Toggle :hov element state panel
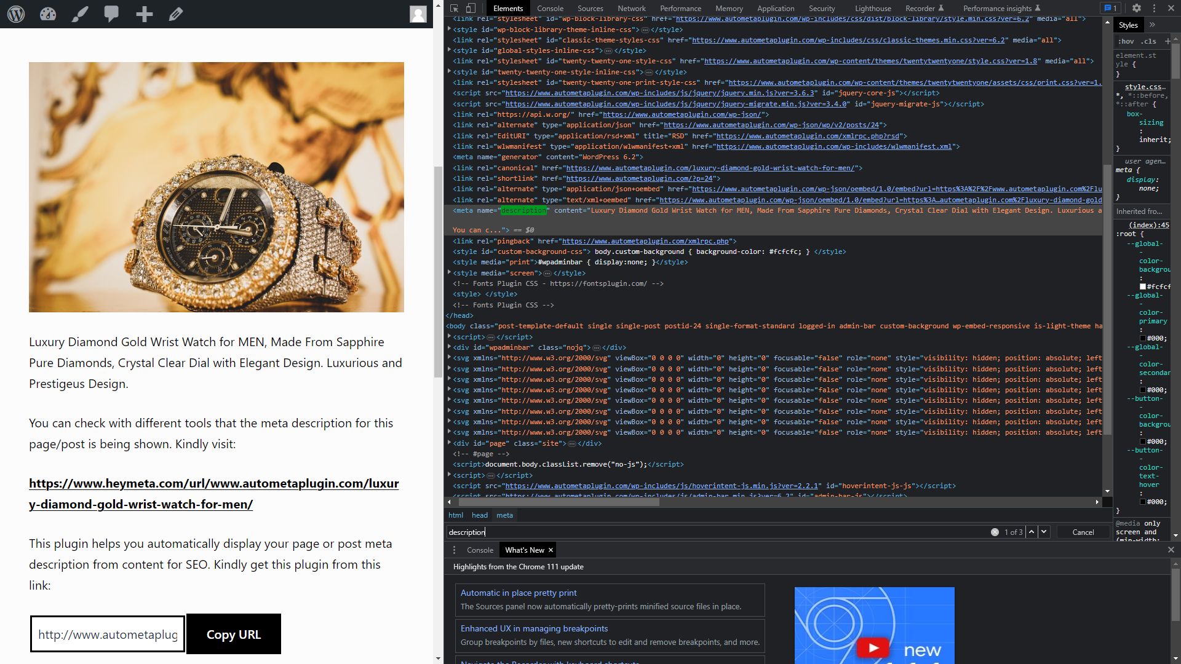Viewport: 1181px width, 664px height. tap(1126, 41)
